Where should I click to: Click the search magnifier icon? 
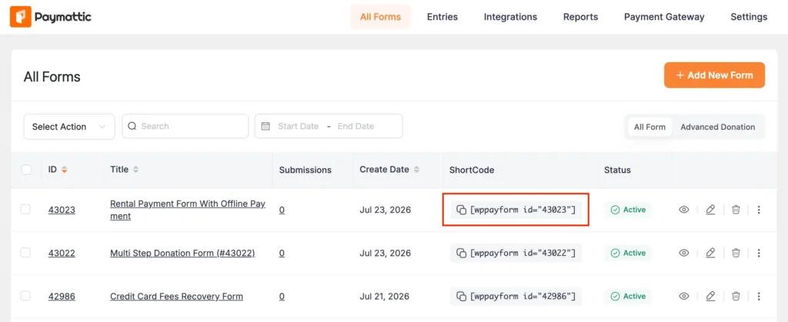(x=132, y=126)
